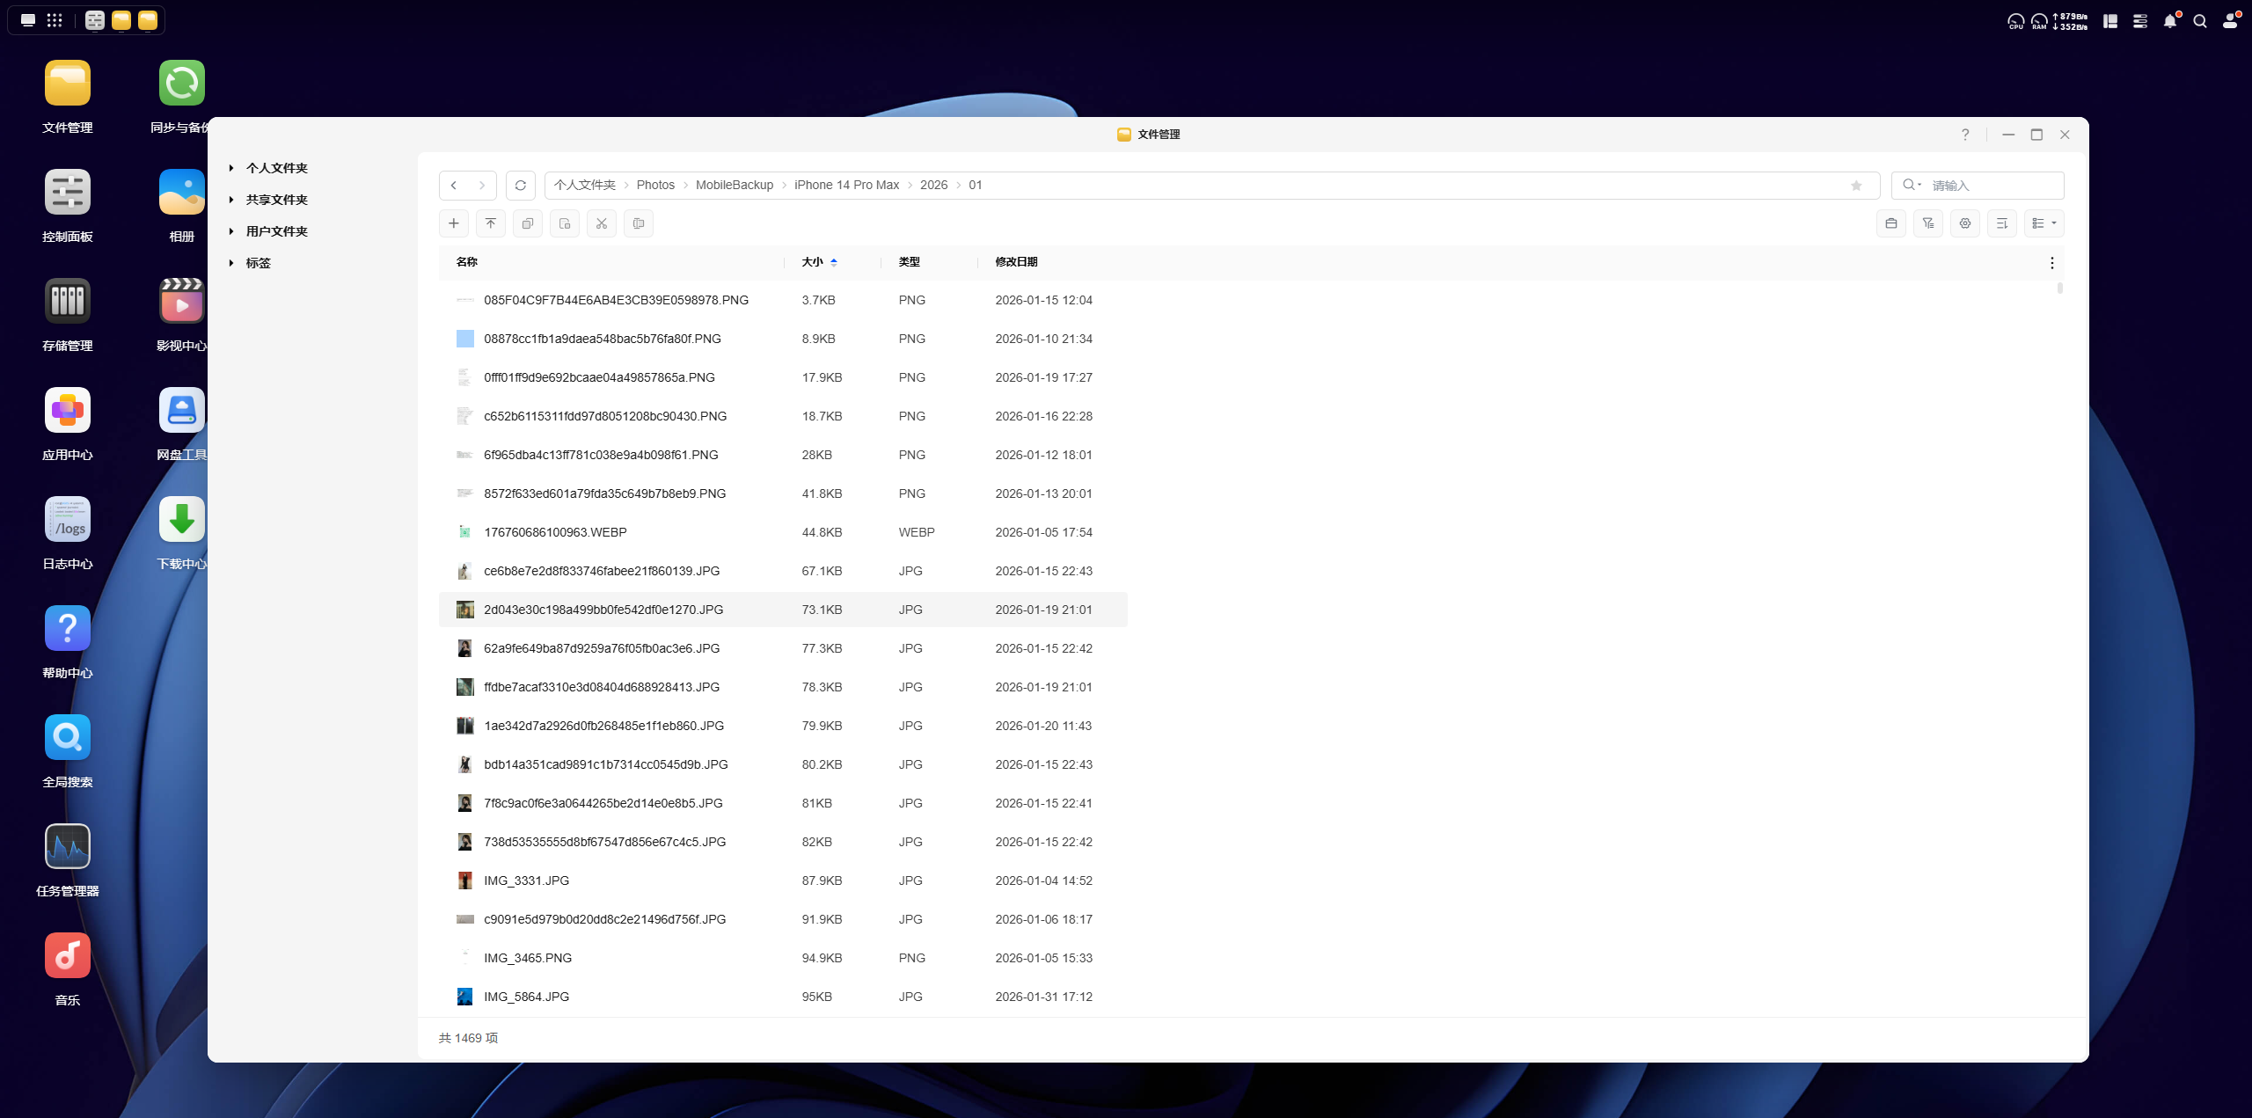This screenshot has height=1118, width=2252.
Task: Open the filter funnel icon
Action: tap(1928, 223)
